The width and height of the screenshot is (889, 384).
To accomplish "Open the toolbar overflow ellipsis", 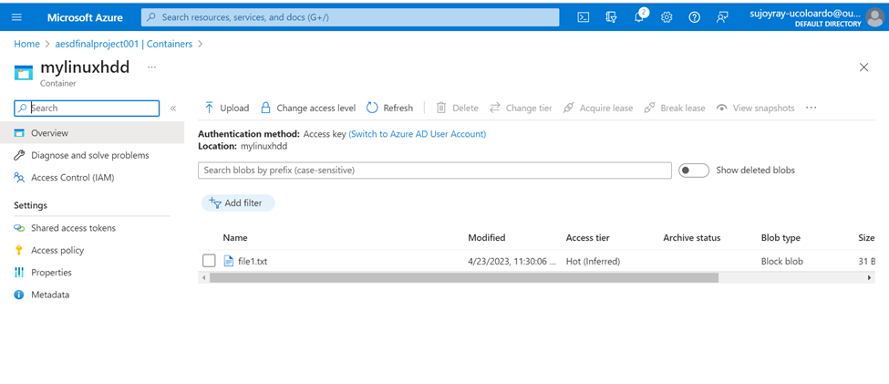I will (x=811, y=108).
